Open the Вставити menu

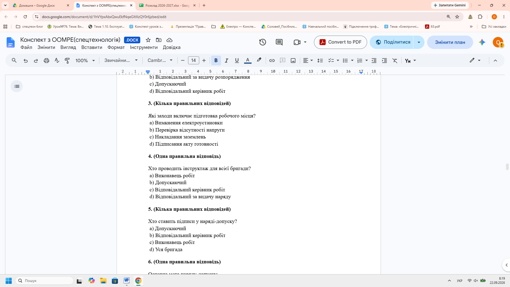(92, 47)
